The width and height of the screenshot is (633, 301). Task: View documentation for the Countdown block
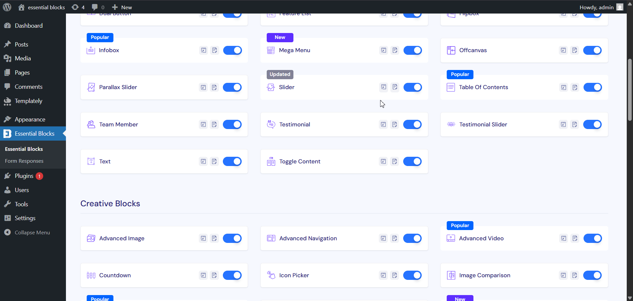coord(215,275)
